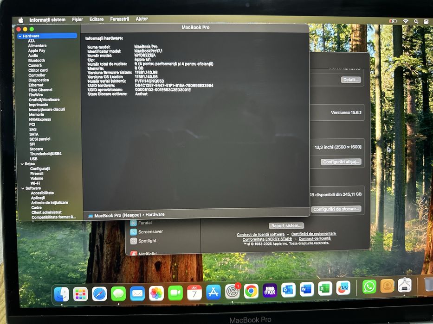The height and width of the screenshot is (324, 433).
Task: Open the Mail app in the Dock
Action: point(137,293)
